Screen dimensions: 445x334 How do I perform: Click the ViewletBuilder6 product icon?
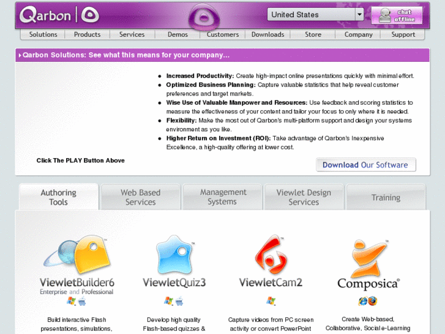coord(77,254)
